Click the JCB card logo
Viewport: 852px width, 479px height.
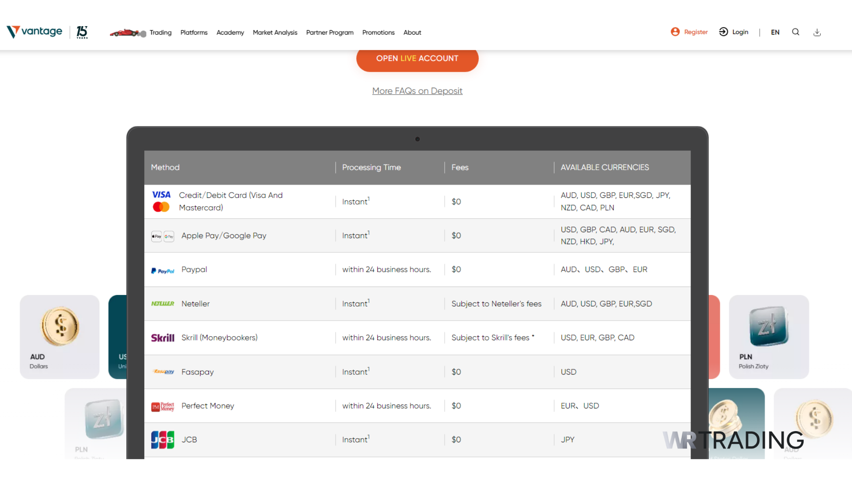pyautogui.click(x=162, y=439)
